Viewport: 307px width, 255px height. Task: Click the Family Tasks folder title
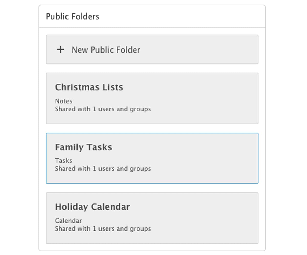pos(84,147)
